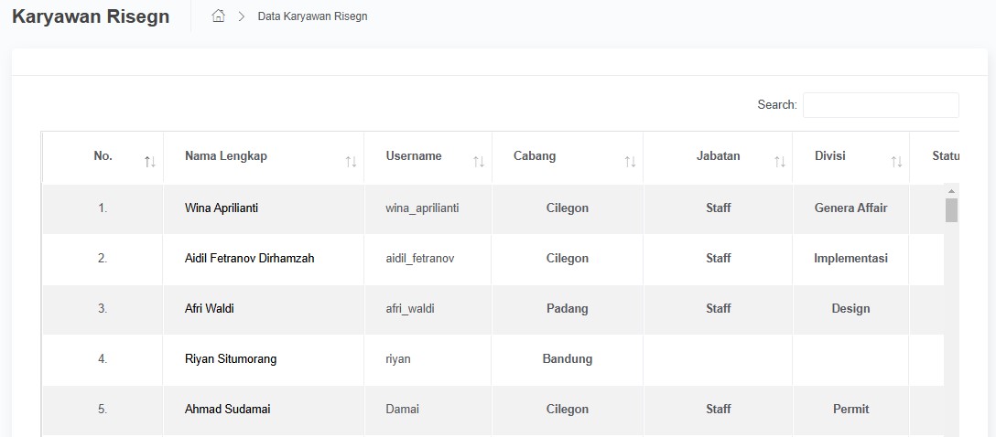Click Ahmad Sudamai's Permit division cell
Viewport: 996px width, 437px height.
coord(850,410)
